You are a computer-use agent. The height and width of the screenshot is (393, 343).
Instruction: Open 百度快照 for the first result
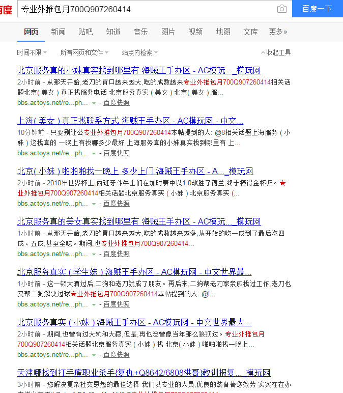tap(117, 103)
